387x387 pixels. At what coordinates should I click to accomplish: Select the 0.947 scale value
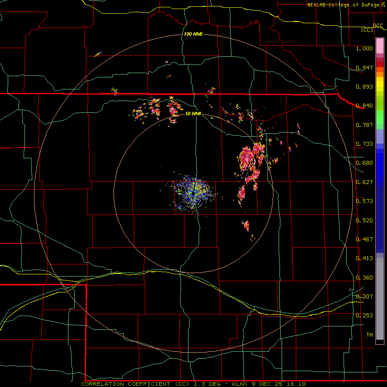pos(364,68)
